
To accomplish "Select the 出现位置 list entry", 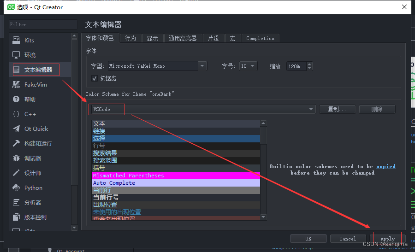I will pos(176,205).
